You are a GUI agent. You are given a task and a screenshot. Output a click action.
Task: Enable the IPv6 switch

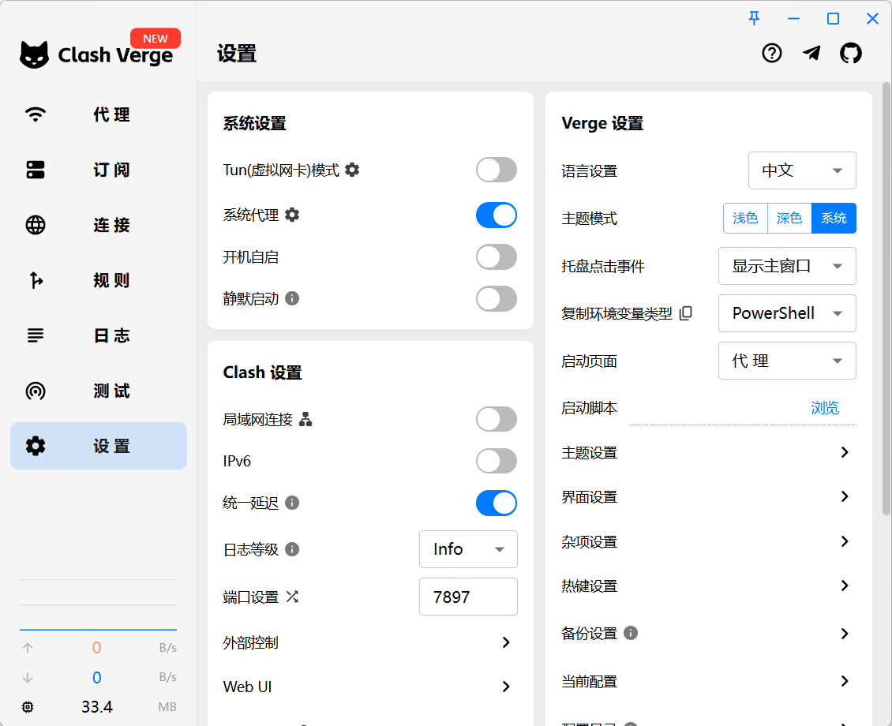496,461
